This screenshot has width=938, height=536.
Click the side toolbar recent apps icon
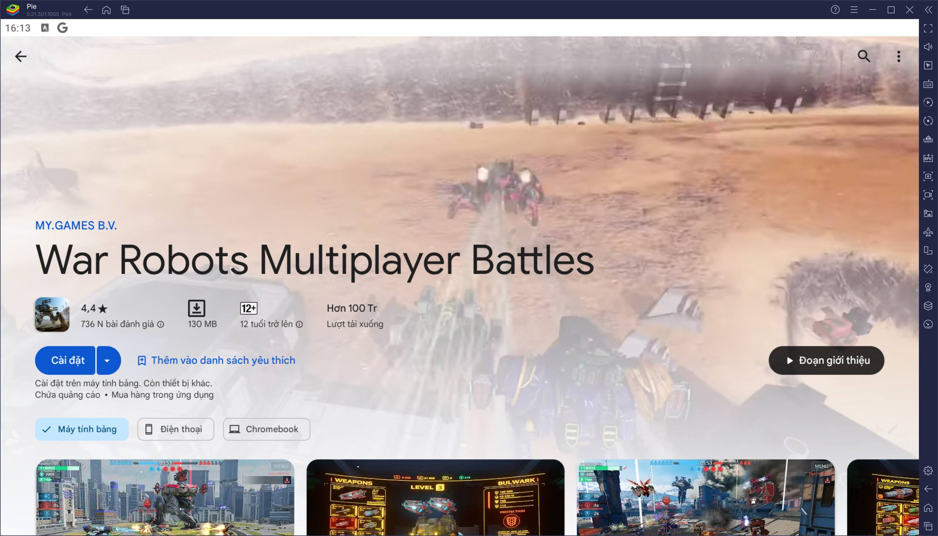tap(928, 526)
